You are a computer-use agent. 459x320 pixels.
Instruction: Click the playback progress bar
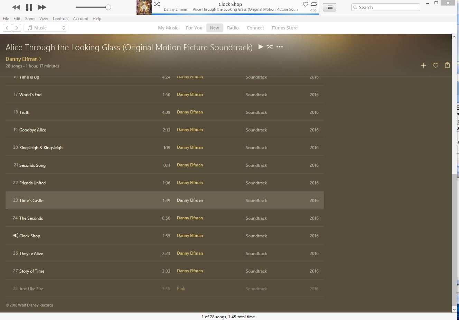click(235, 14)
